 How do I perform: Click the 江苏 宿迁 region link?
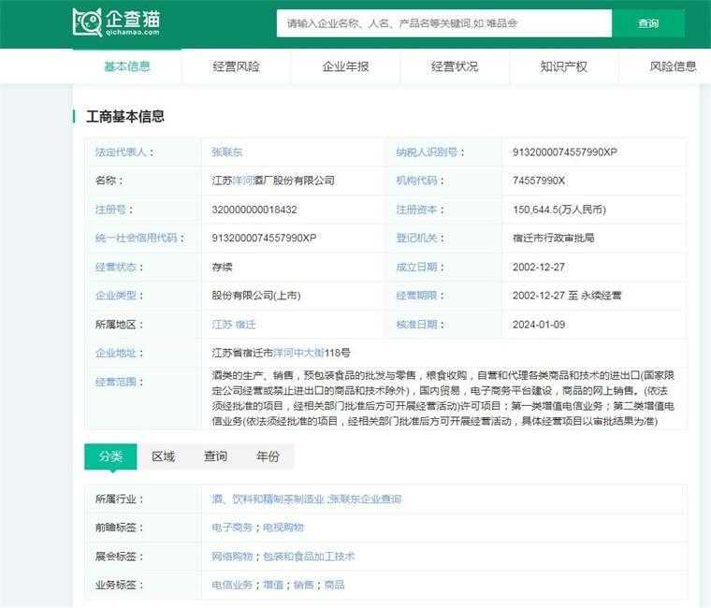click(x=233, y=325)
